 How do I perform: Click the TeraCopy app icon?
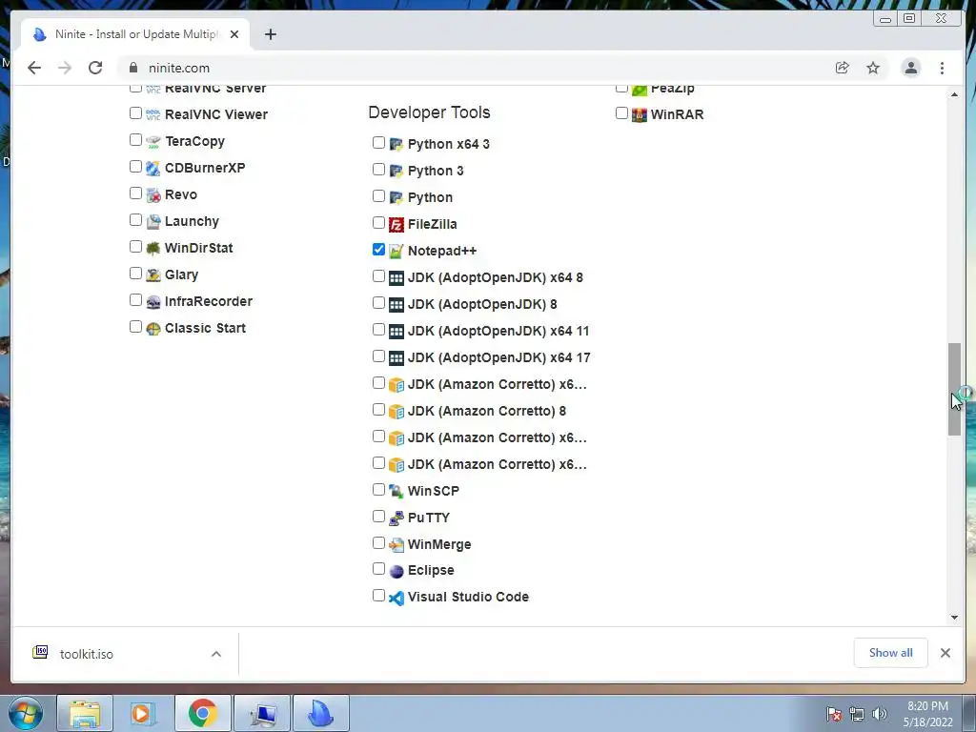tap(153, 141)
